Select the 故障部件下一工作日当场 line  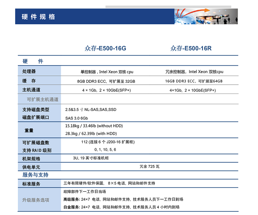(x=85, y=192)
